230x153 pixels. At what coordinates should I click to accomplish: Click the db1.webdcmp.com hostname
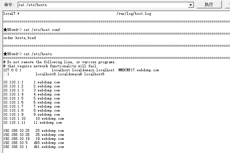tap(49, 147)
